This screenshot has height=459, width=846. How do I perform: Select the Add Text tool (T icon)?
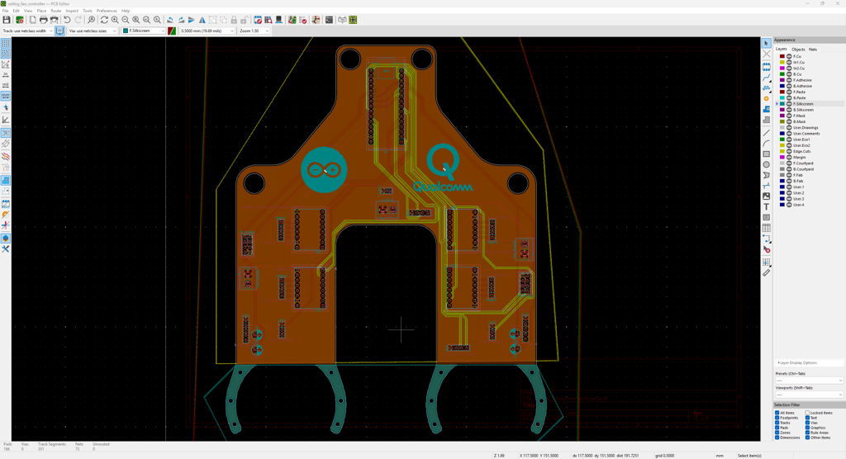766,206
